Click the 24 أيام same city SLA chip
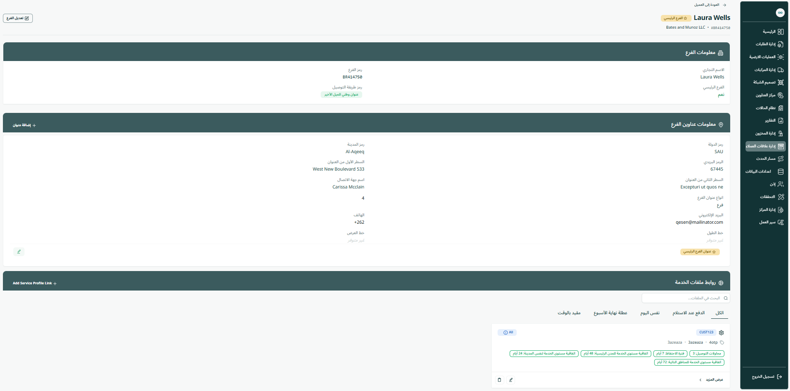Screen dimensions: 790x391 pyautogui.click(x=544, y=354)
